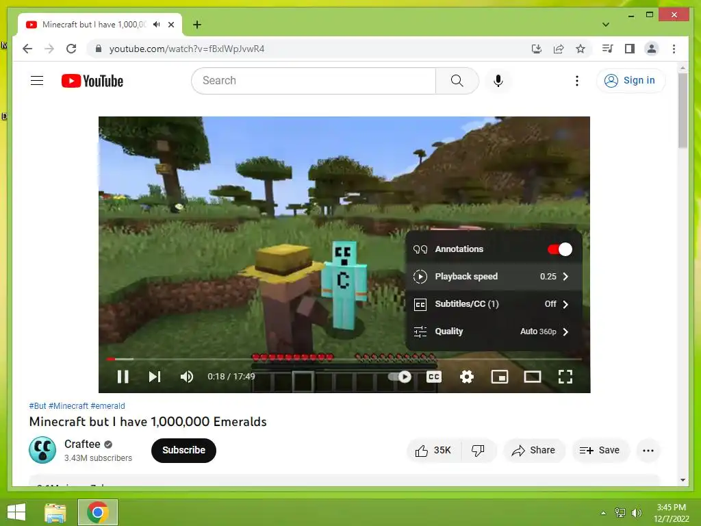Mute tab via speaker icon on tab
Viewport: 701px width, 526px height.
[x=157, y=25]
